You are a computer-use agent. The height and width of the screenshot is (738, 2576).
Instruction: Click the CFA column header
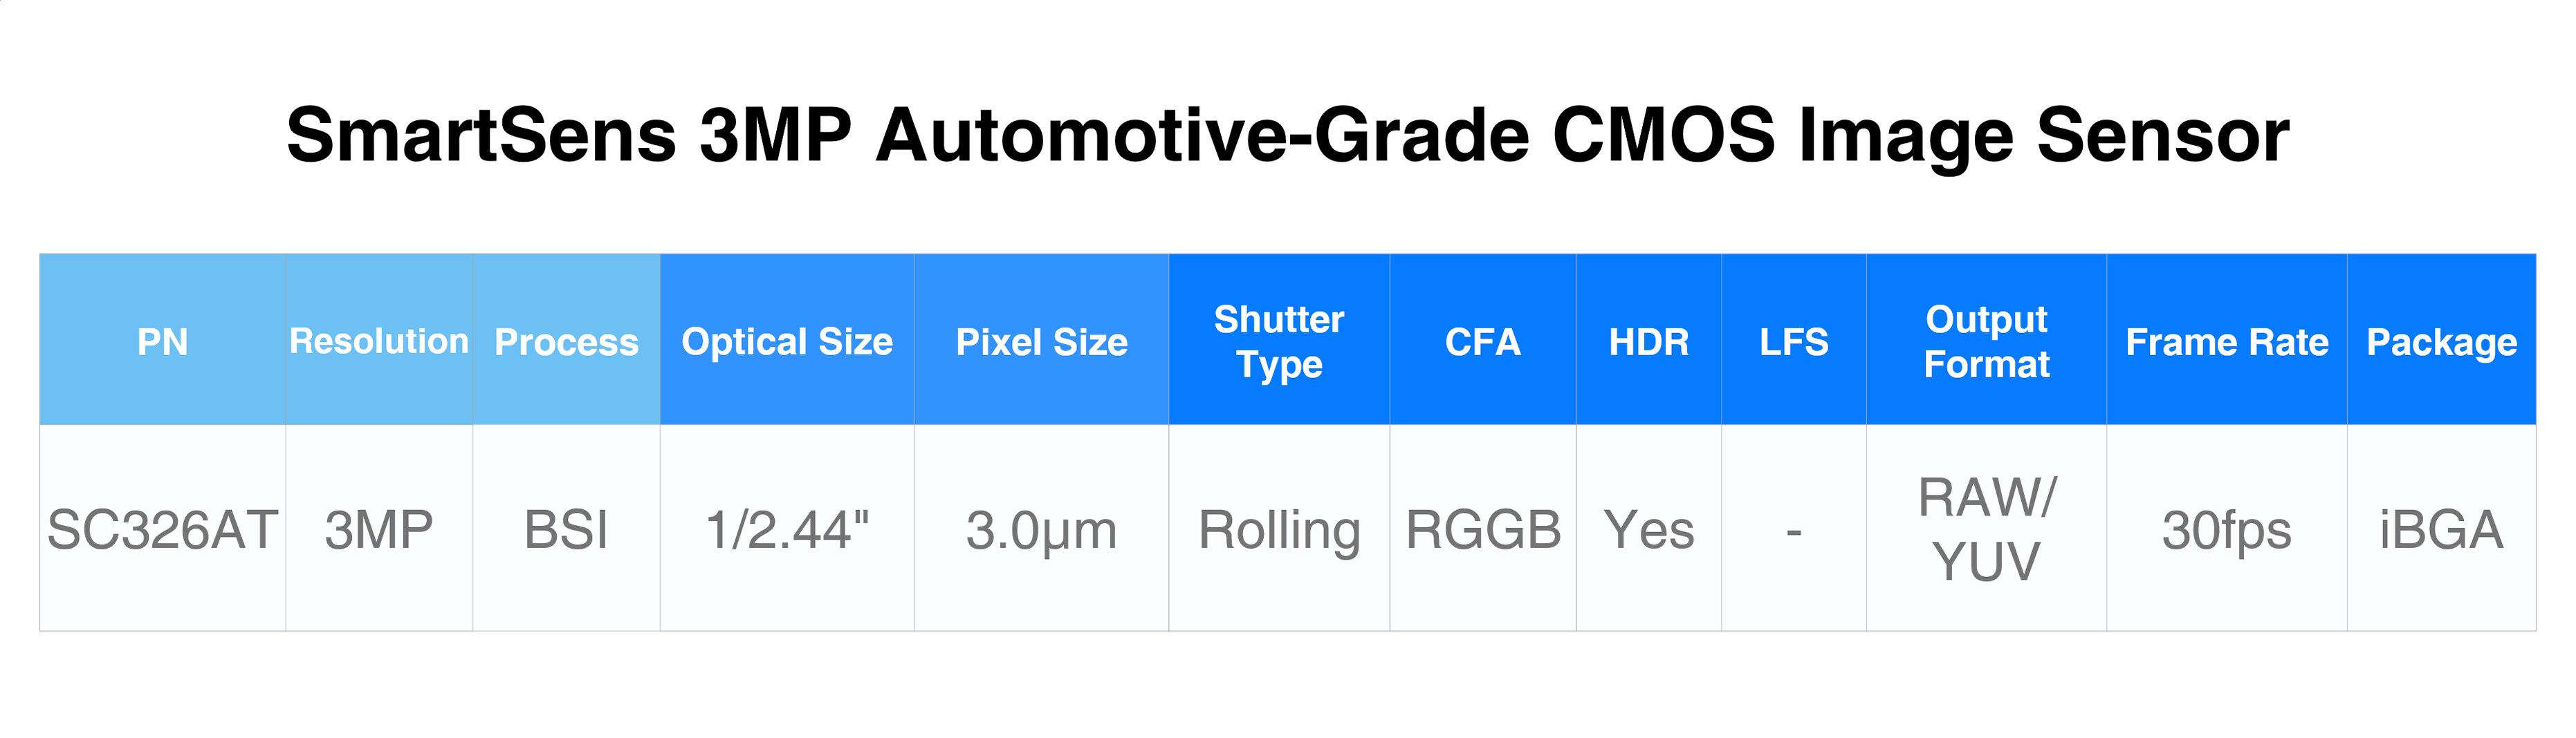click(x=1483, y=341)
